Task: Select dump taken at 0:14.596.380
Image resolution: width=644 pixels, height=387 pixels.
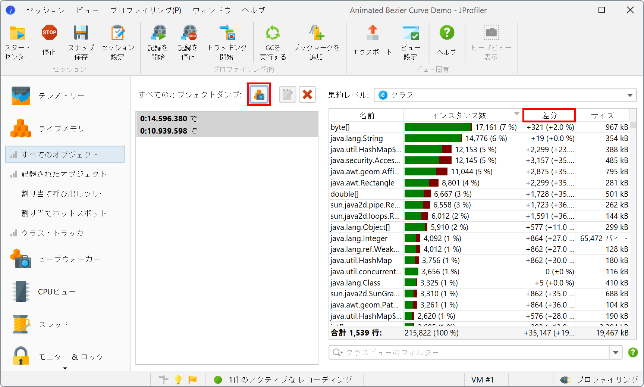Action: tap(227, 119)
